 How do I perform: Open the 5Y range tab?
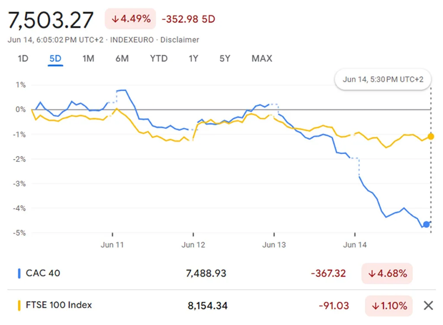click(225, 59)
